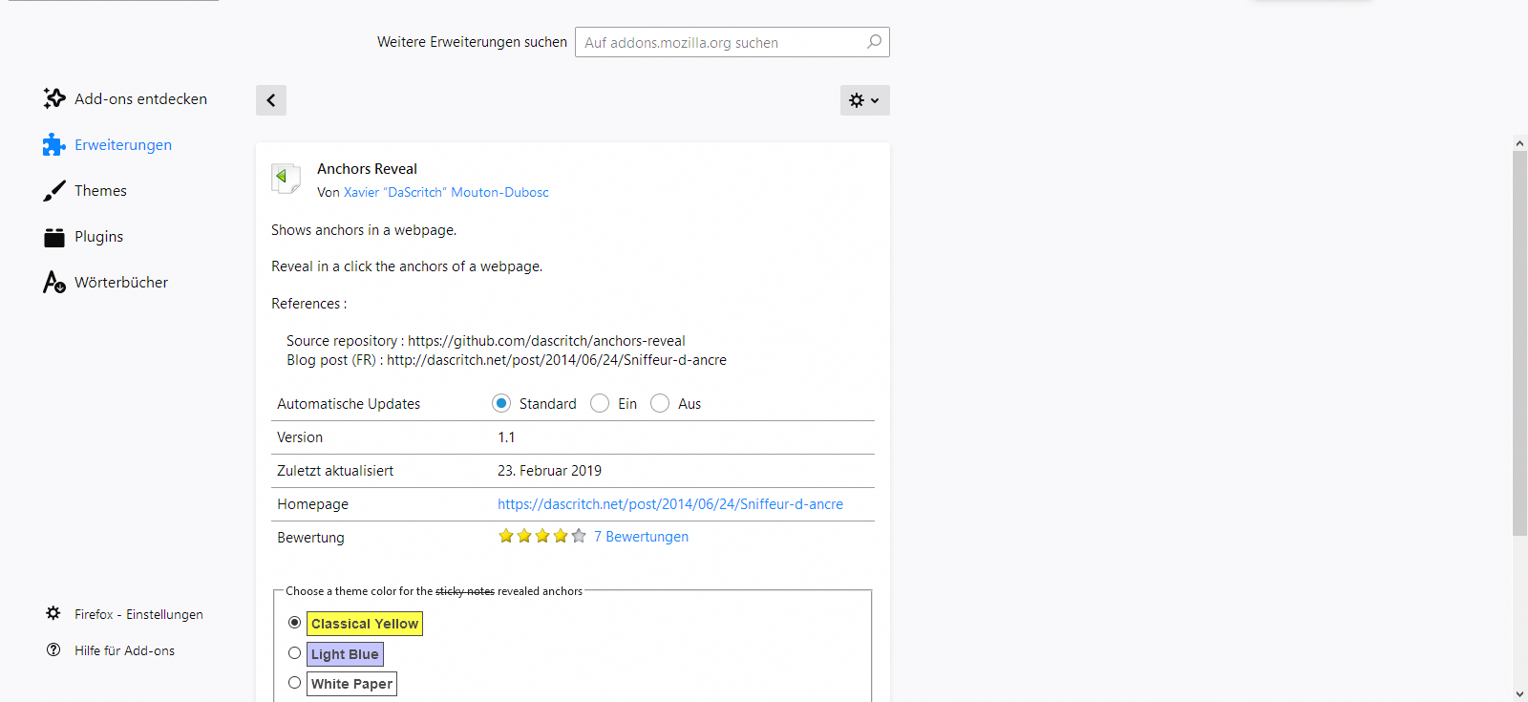Select Aus for automatic updates
The width and height of the screenshot is (1528, 702).
click(x=660, y=403)
